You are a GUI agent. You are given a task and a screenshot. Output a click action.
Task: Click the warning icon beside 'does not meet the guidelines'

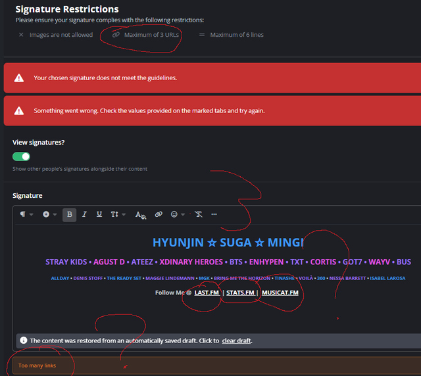coord(19,78)
